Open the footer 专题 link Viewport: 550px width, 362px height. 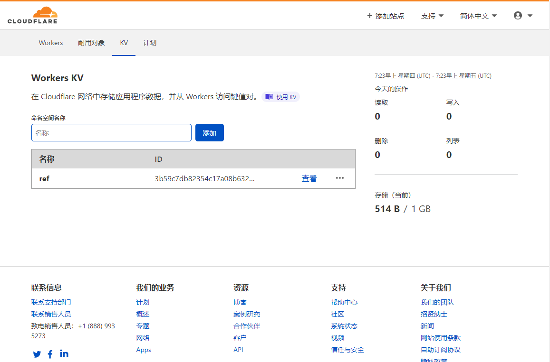[143, 326]
